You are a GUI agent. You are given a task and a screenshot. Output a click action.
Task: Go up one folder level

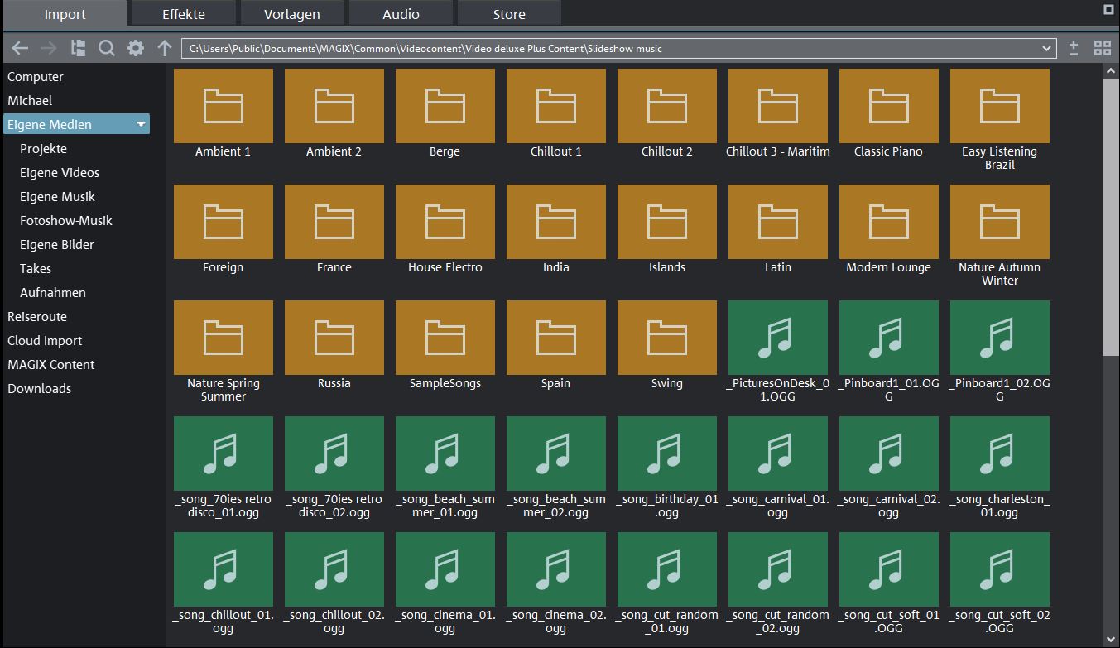click(165, 48)
